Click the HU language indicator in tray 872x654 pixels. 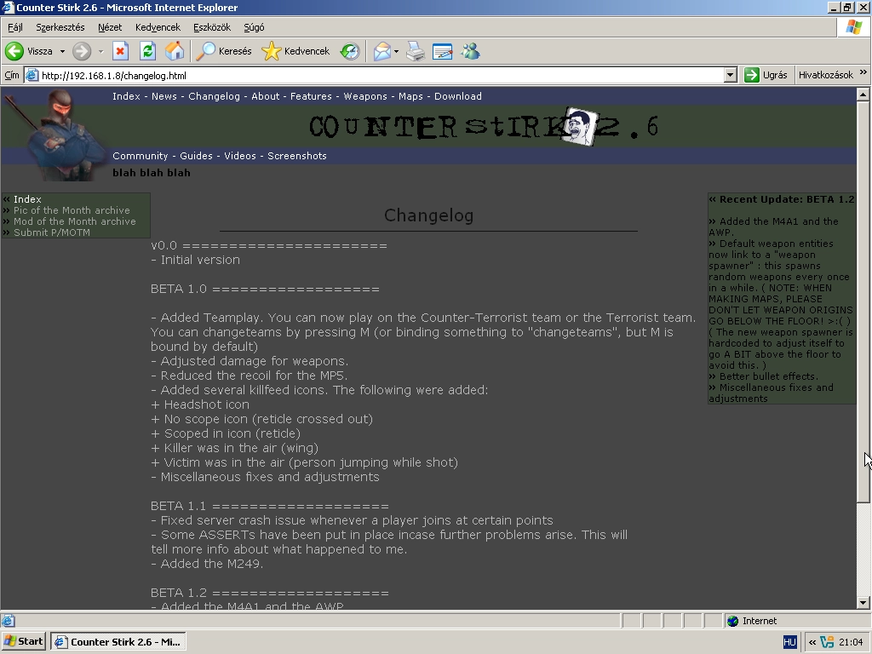point(789,642)
